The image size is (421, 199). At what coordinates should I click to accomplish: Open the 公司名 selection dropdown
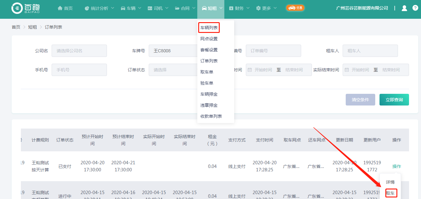(79, 51)
